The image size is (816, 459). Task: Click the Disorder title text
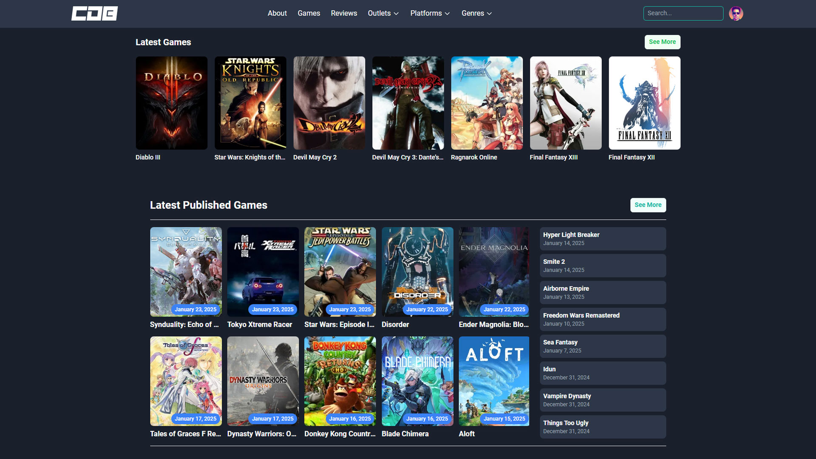(x=395, y=324)
